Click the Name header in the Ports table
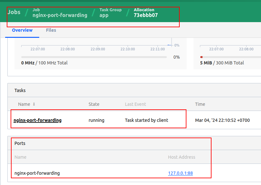The image size is (261, 185). 20,157
